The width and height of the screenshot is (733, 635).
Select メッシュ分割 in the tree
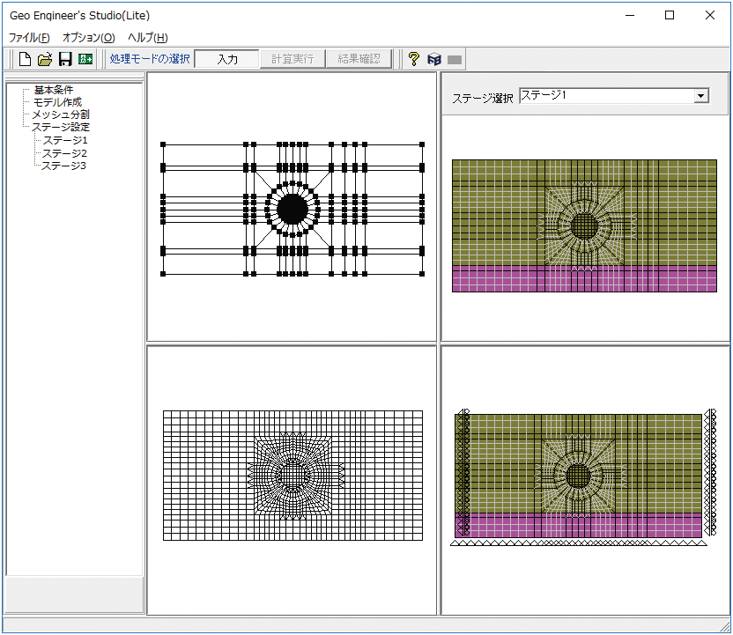point(61,114)
